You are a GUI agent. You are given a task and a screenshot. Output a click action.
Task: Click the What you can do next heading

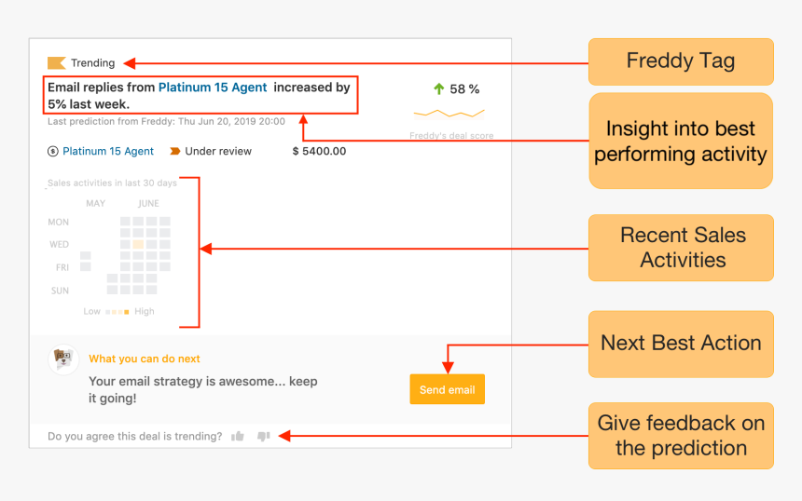tap(145, 359)
